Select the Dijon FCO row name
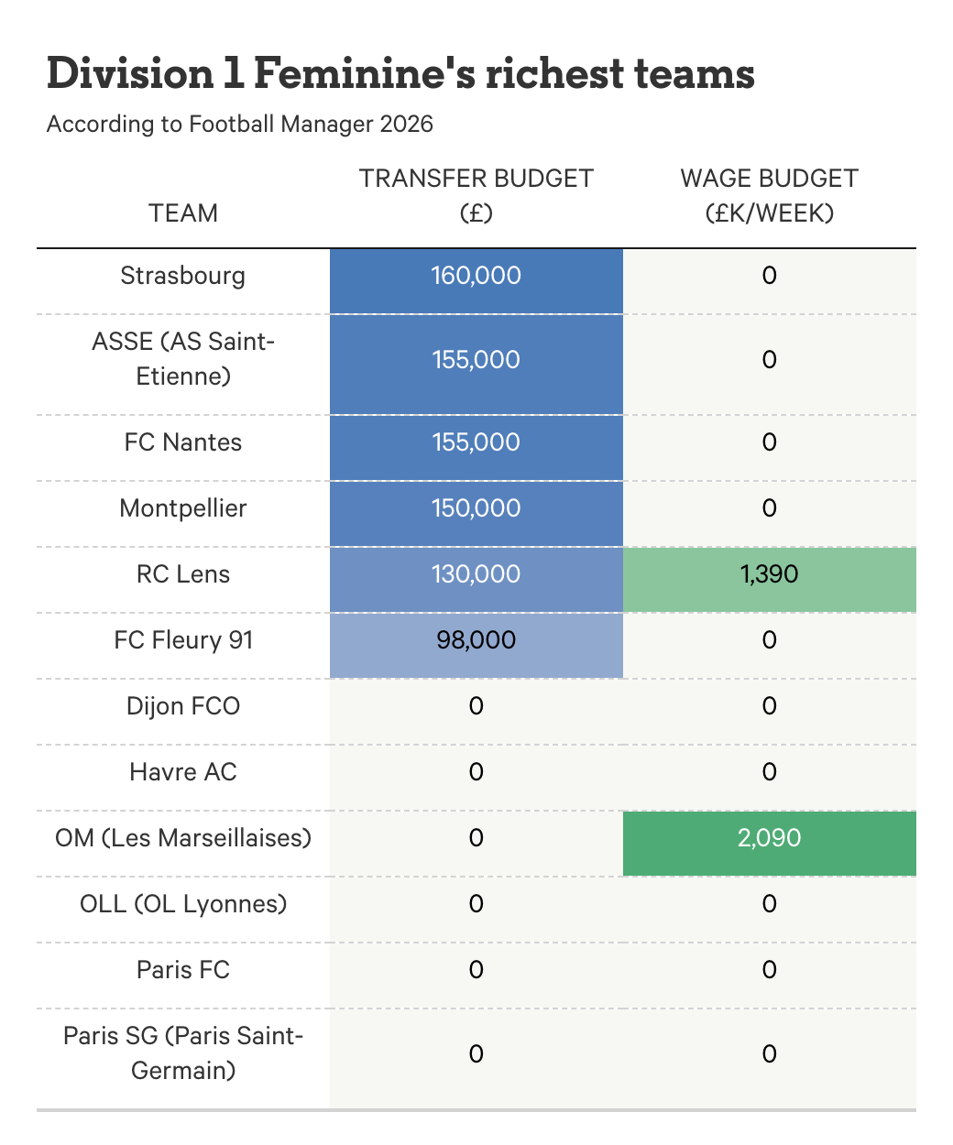This screenshot has width=953, height=1145. point(183,706)
